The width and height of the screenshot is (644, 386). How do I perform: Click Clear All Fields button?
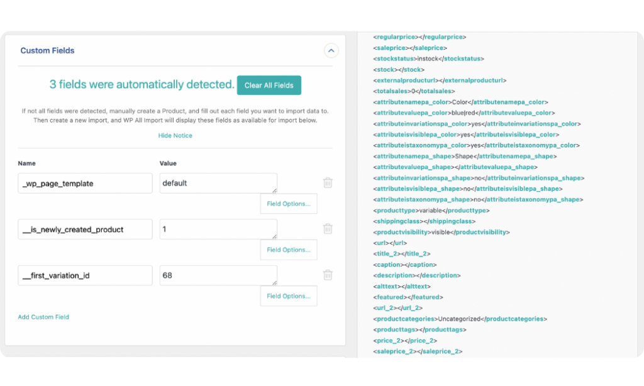tap(269, 85)
